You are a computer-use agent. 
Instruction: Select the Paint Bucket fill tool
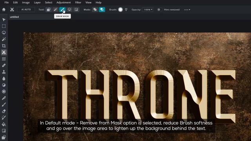click(4, 124)
